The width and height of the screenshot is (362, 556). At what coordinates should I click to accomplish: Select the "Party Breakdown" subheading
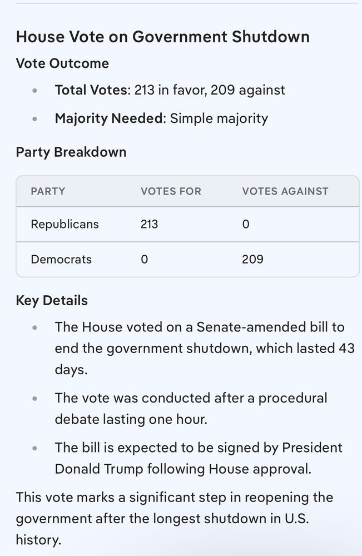point(71,152)
